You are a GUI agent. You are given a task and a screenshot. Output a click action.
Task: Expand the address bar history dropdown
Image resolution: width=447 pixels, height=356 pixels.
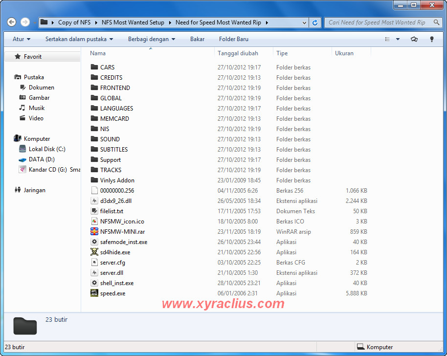(x=304, y=22)
